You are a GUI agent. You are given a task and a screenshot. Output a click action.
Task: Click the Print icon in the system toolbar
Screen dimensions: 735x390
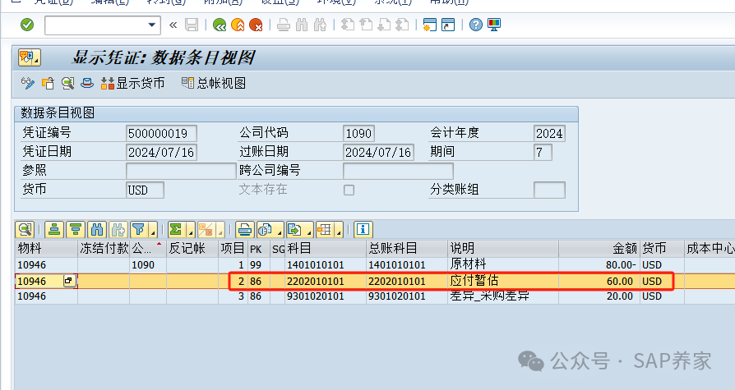point(284,25)
